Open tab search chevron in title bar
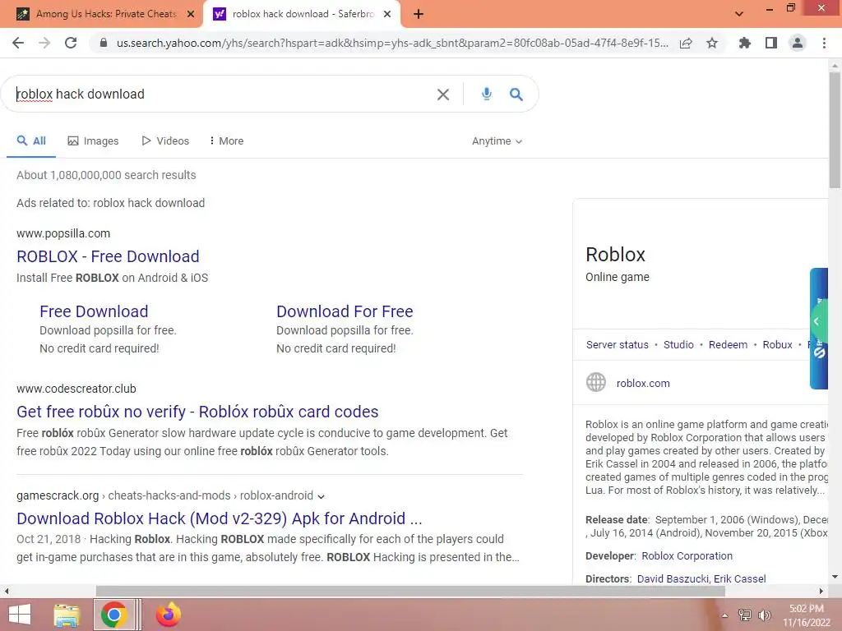This screenshot has height=631, width=842. (739, 14)
